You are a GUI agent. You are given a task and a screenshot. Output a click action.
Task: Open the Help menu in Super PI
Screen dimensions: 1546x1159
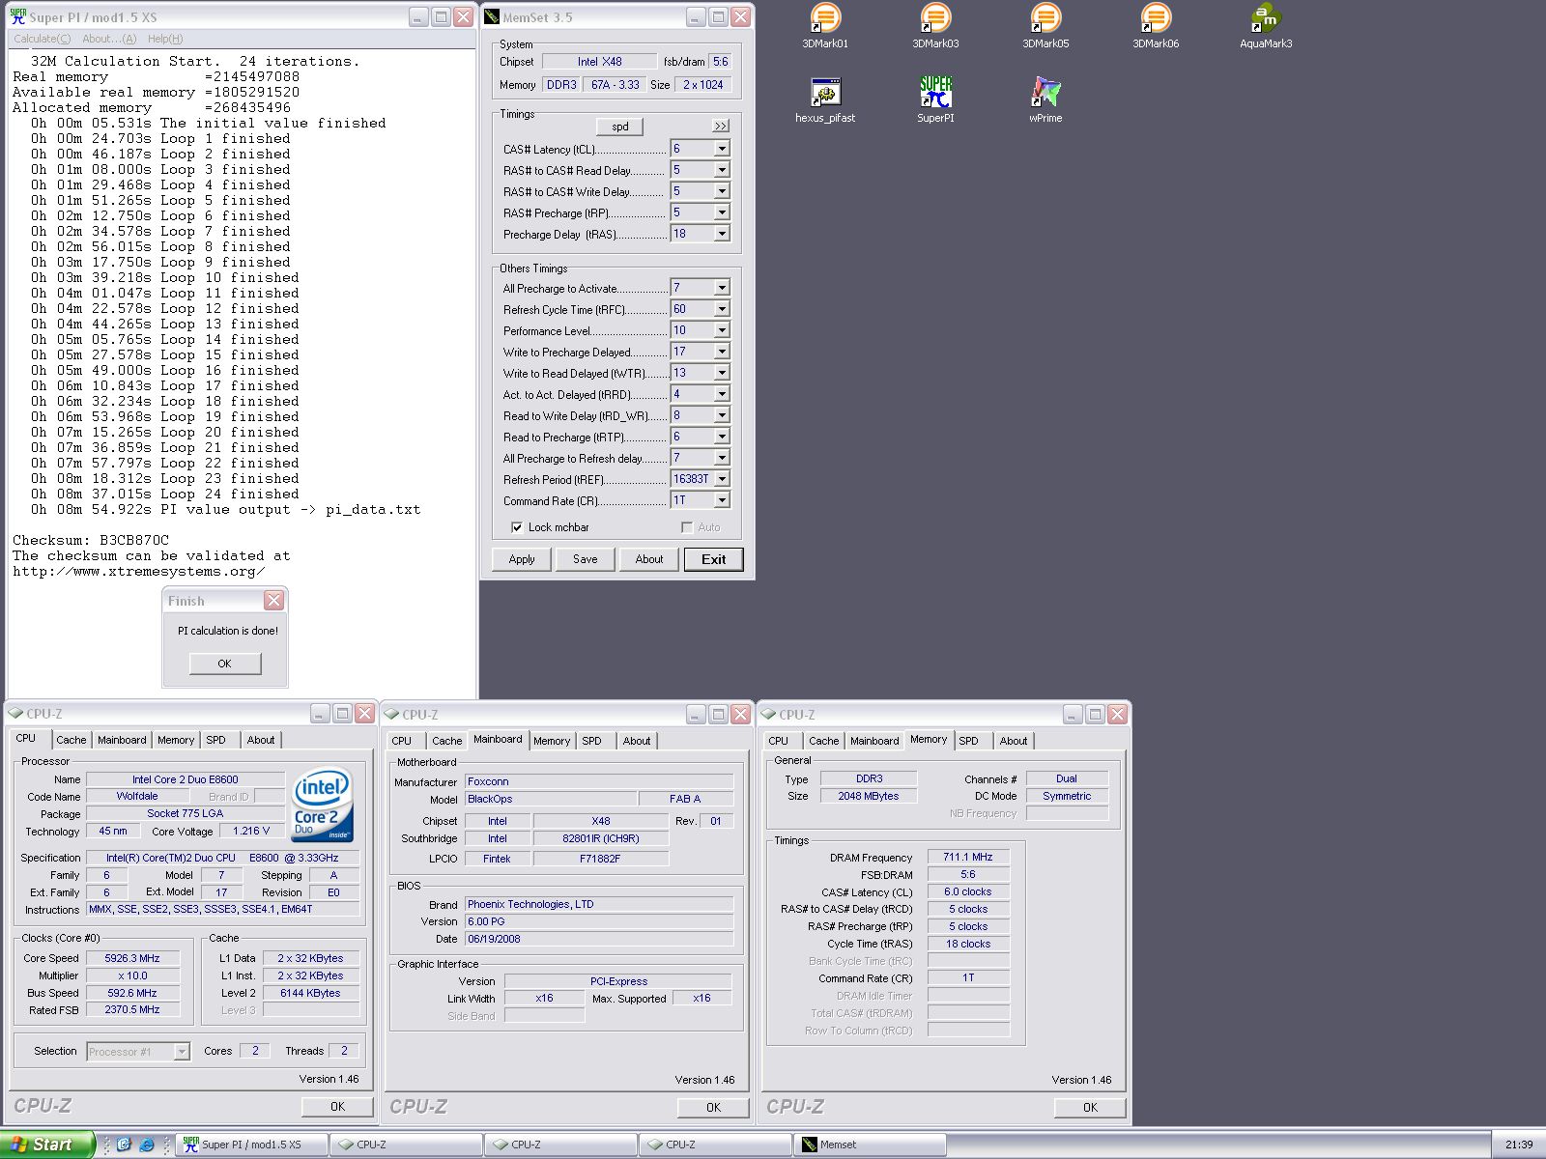coord(165,39)
